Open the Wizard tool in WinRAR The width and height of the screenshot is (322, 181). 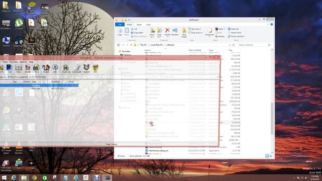(x=46, y=68)
